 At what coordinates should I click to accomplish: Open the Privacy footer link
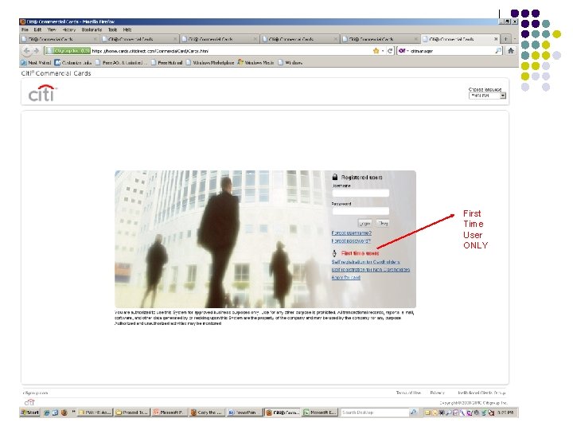[437, 393]
